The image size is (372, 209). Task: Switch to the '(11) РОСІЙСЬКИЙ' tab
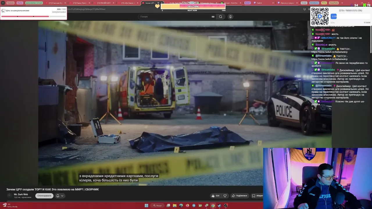[103, 3]
